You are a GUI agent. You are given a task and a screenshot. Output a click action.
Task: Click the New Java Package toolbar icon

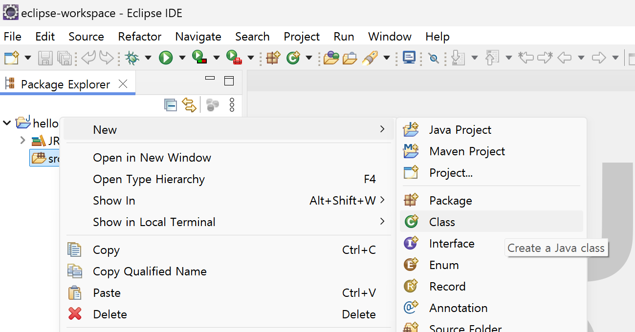273,58
